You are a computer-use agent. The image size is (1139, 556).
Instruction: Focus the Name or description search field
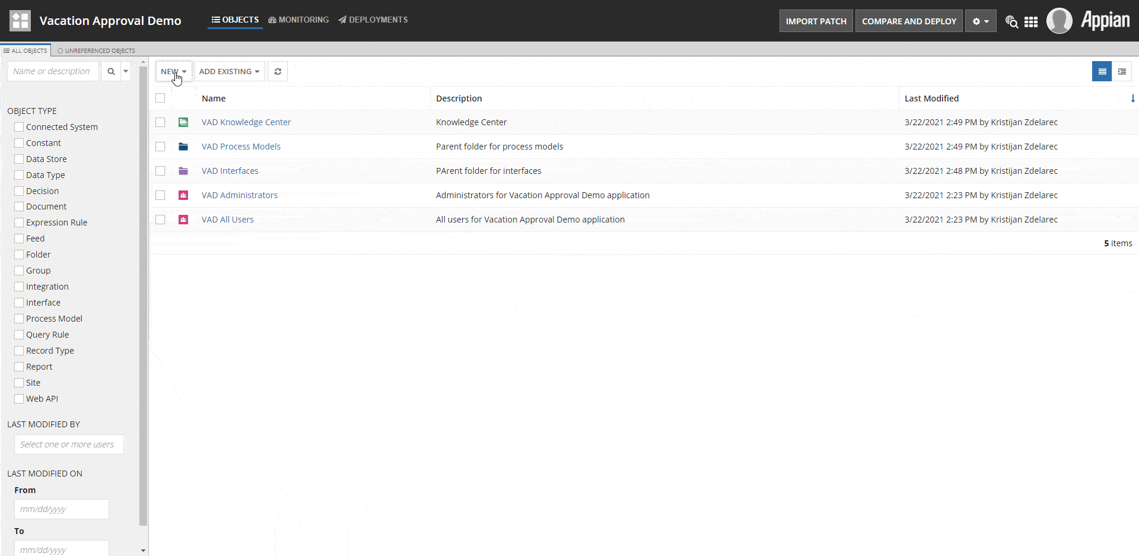click(x=53, y=71)
